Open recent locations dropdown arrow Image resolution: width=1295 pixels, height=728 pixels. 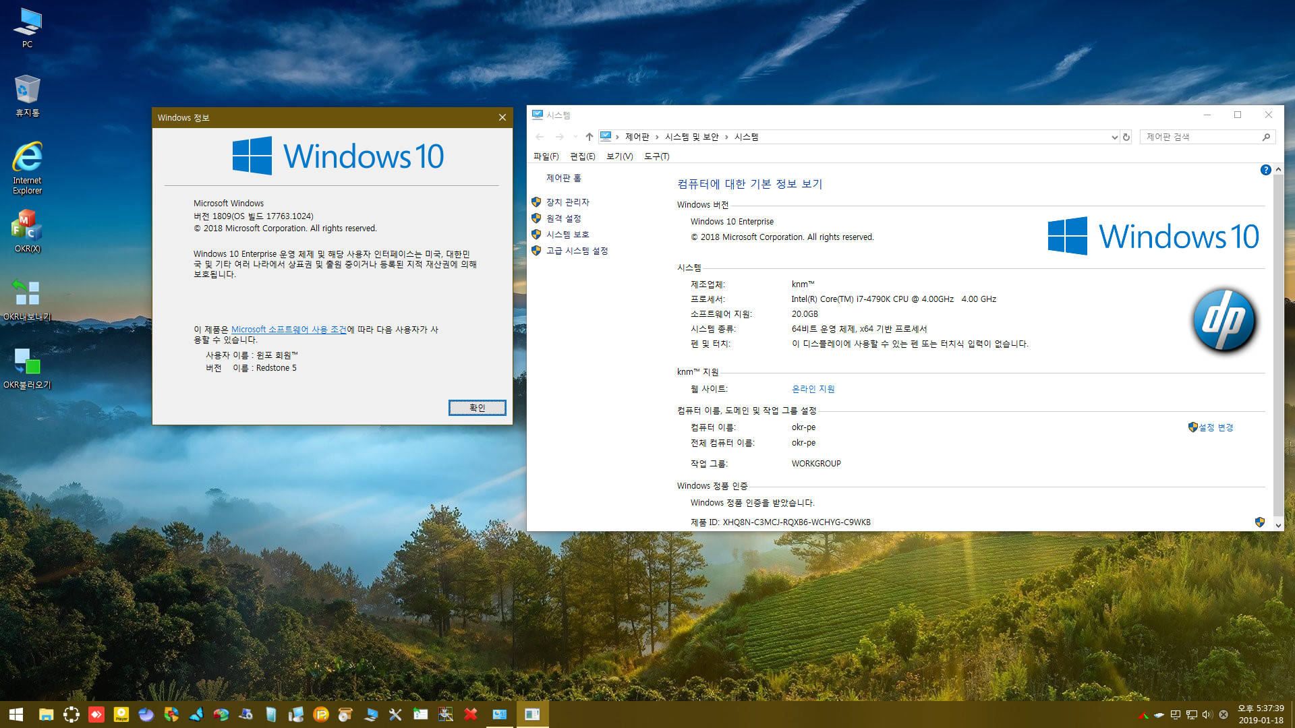point(575,137)
